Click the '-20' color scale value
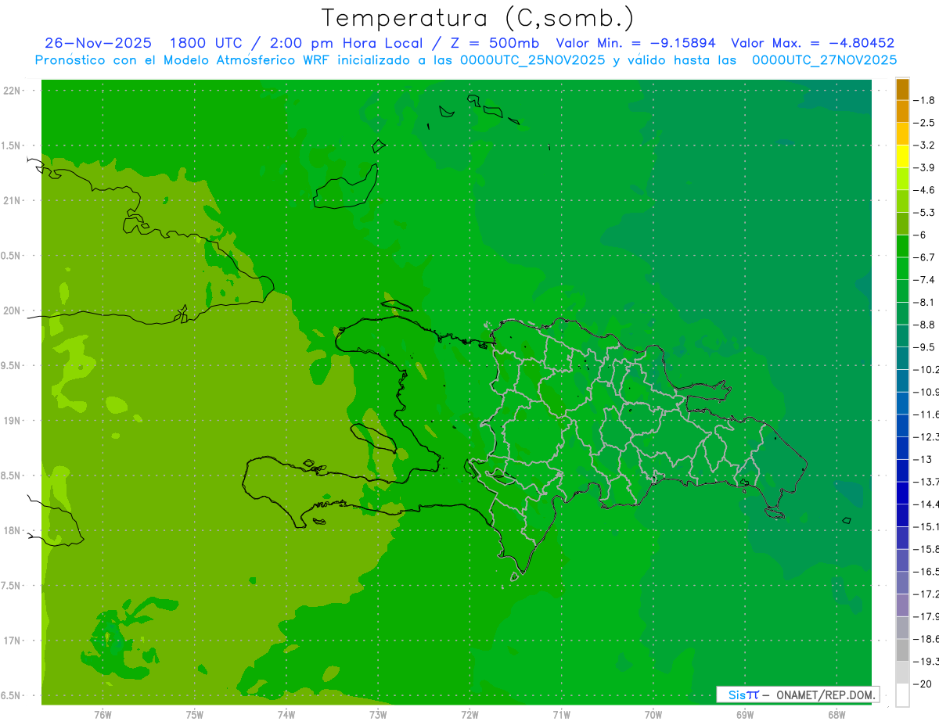939x725 pixels. pyautogui.click(x=923, y=684)
